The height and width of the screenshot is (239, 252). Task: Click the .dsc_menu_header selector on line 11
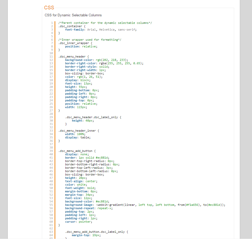pos(73,57)
